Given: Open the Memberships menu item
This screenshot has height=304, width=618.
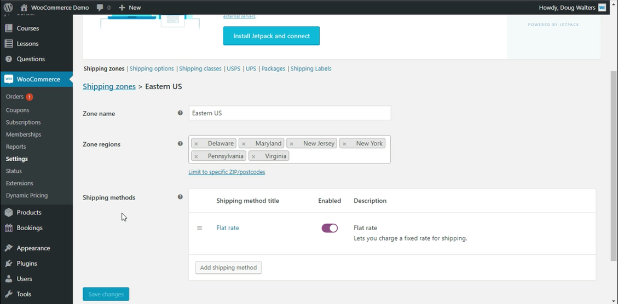Looking at the screenshot, I should pyautogui.click(x=24, y=135).
